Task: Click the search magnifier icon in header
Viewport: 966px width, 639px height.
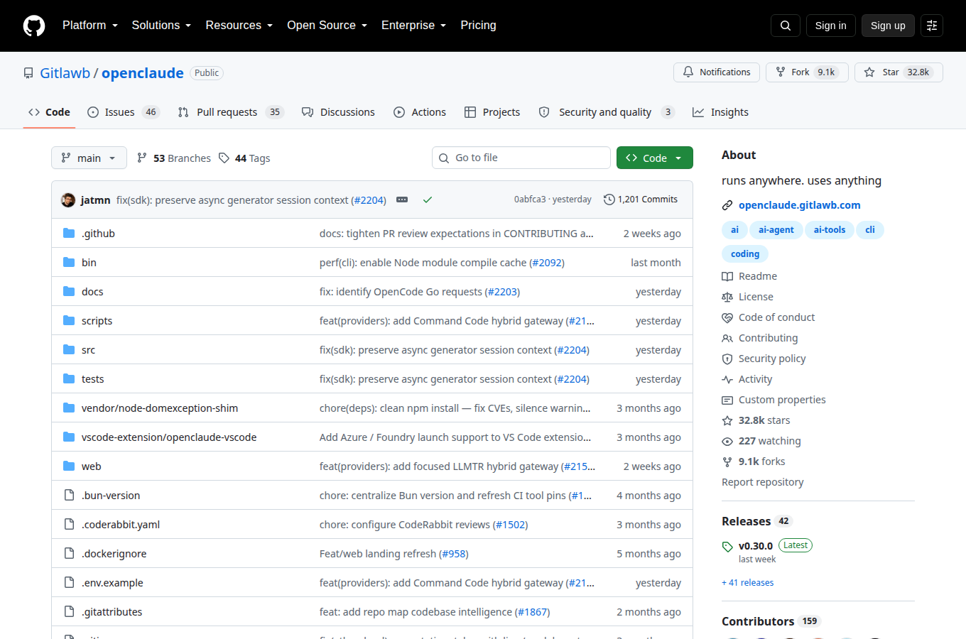Action: (x=786, y=26)
